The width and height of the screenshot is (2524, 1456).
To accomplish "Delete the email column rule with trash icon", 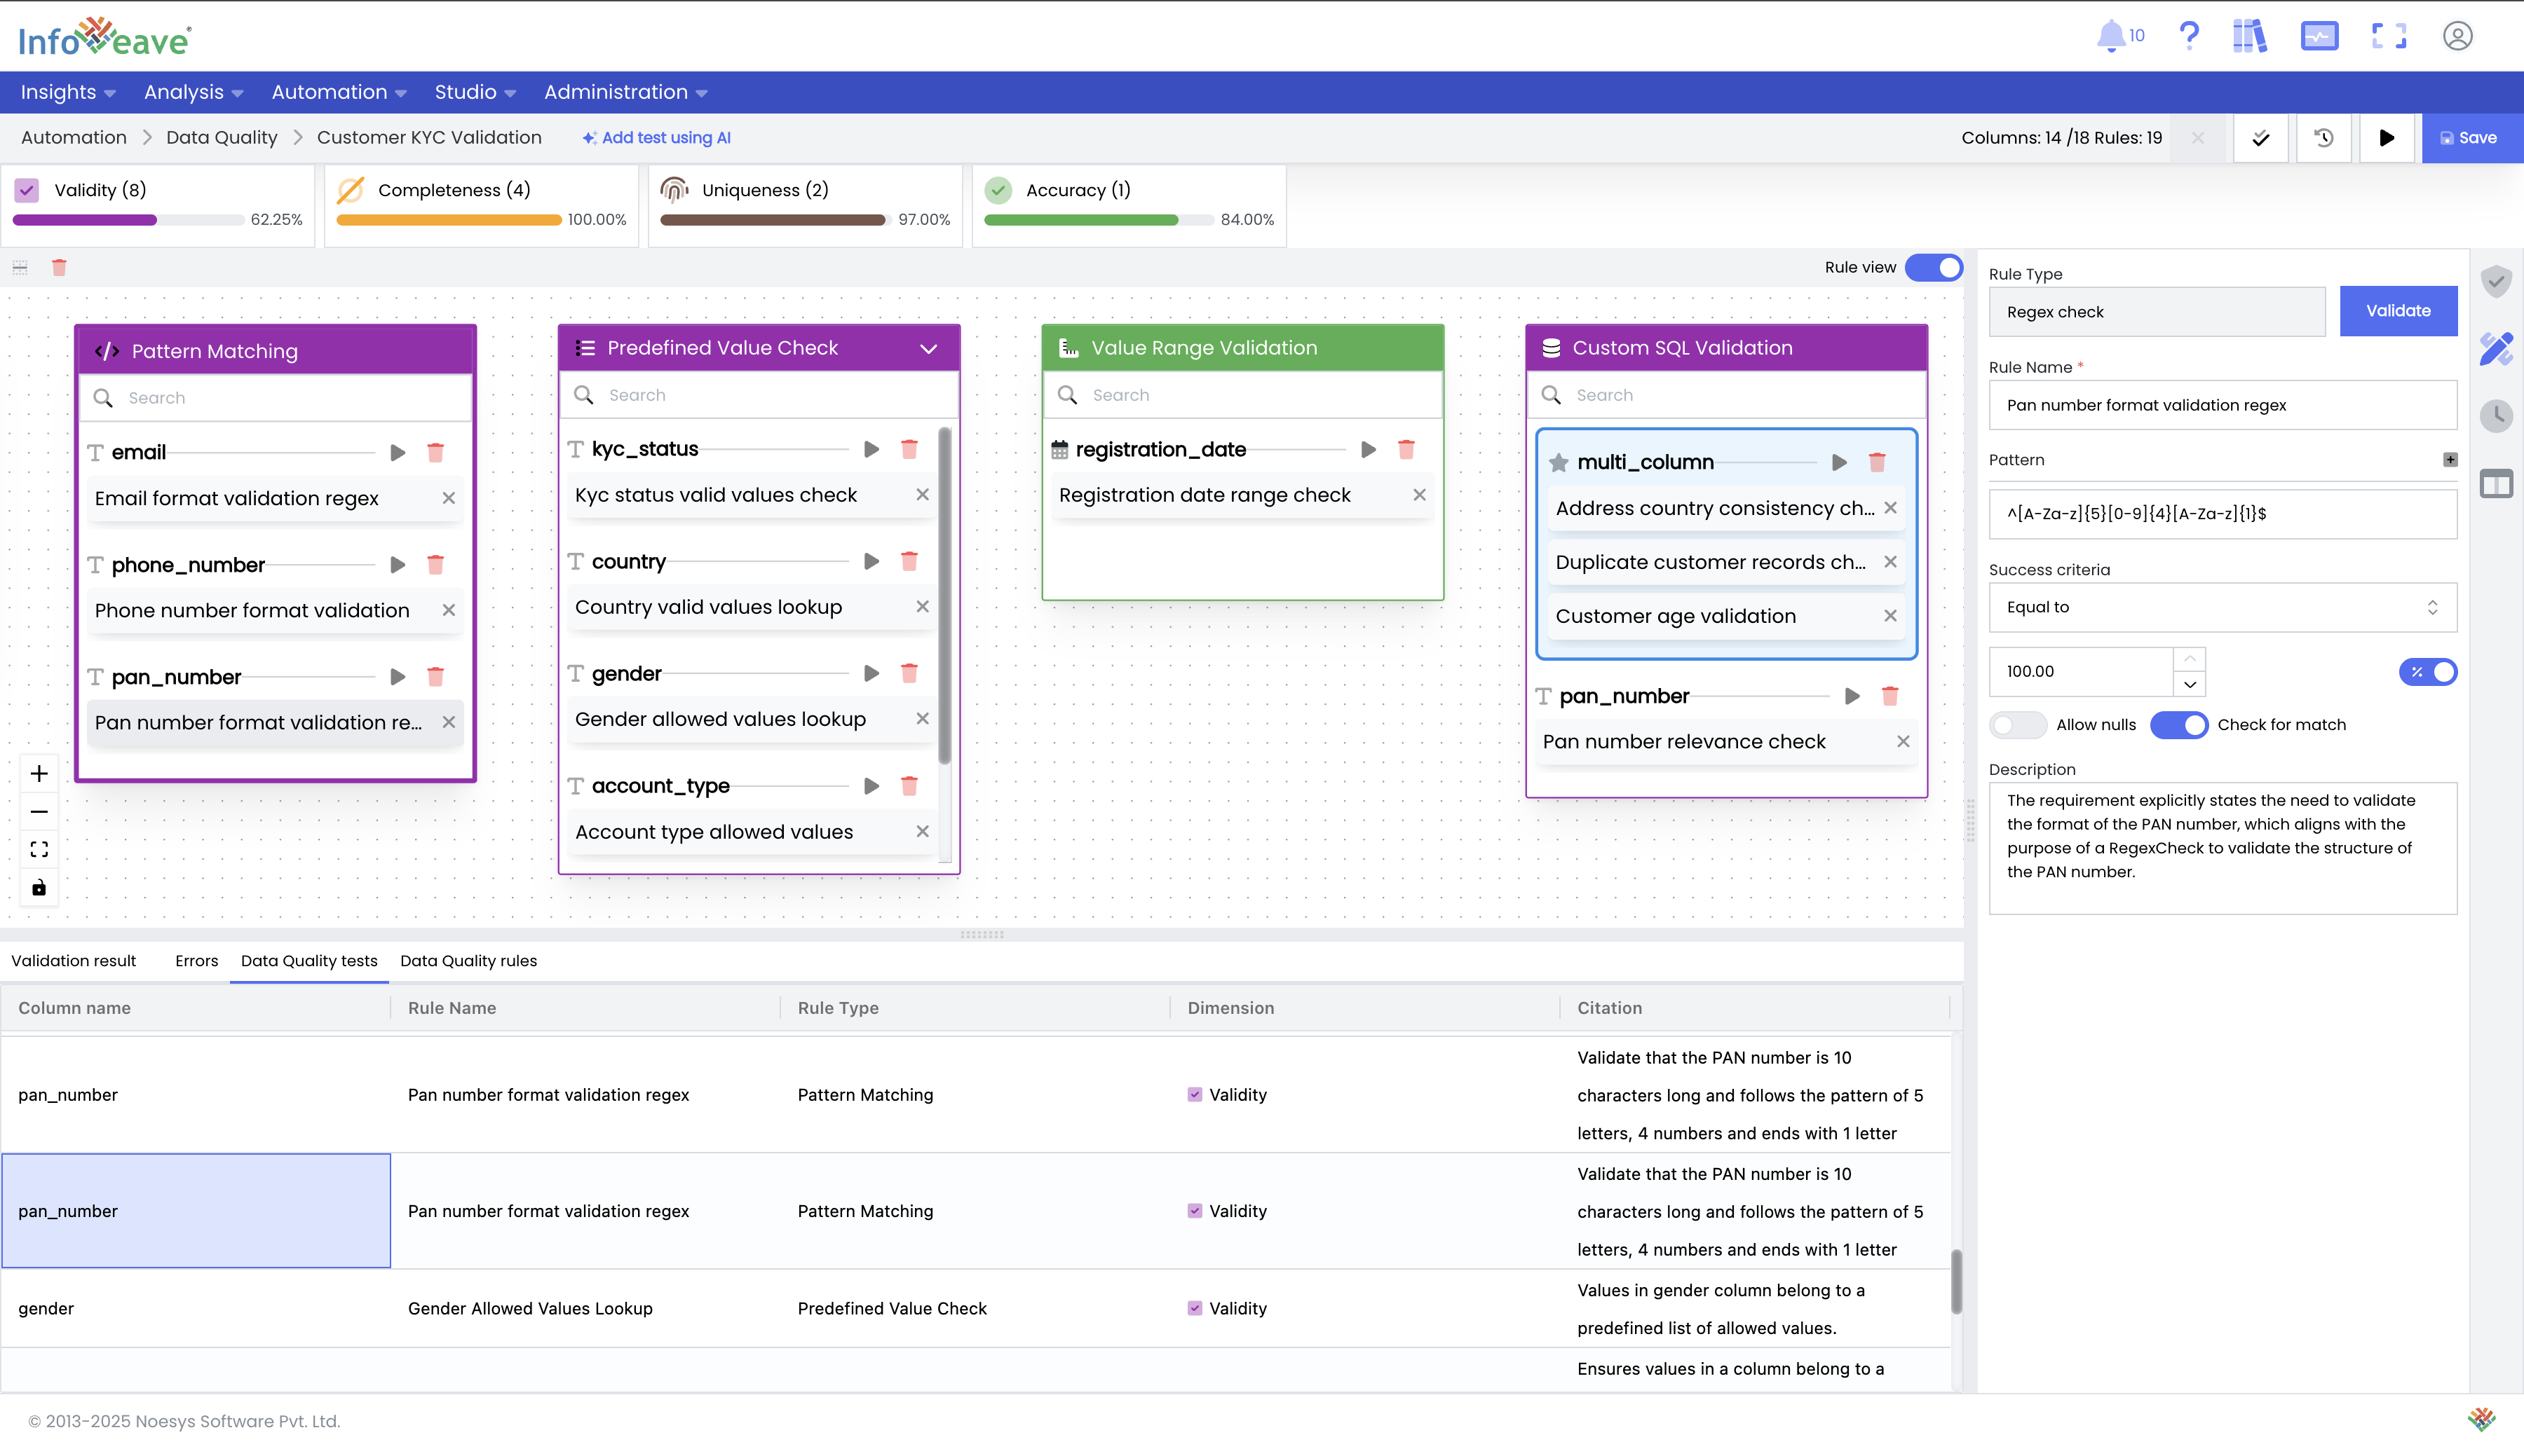I will 435,453.
